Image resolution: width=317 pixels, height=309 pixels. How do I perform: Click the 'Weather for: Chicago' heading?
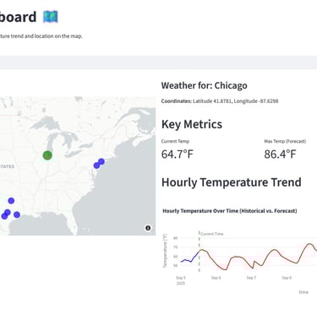(x=205, y=85)
